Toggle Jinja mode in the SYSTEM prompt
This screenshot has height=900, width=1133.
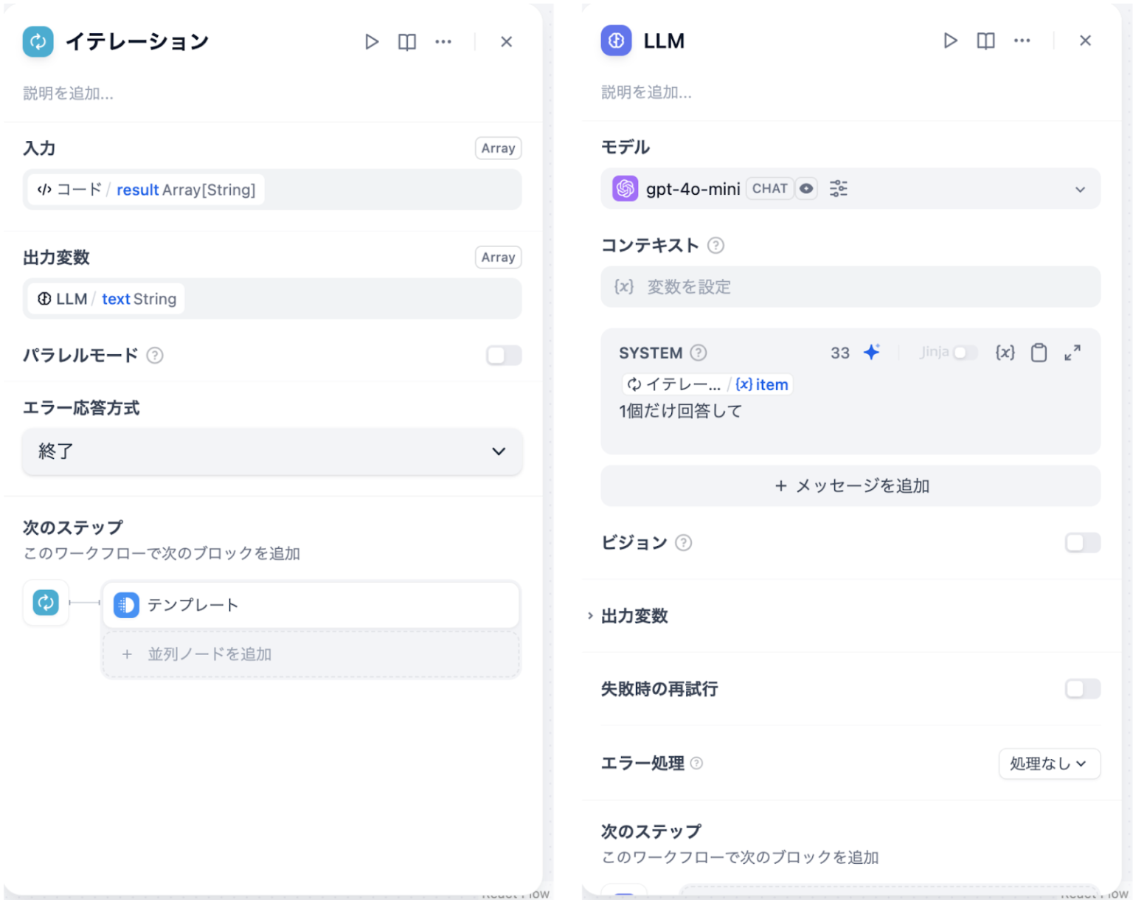(965, 353)
